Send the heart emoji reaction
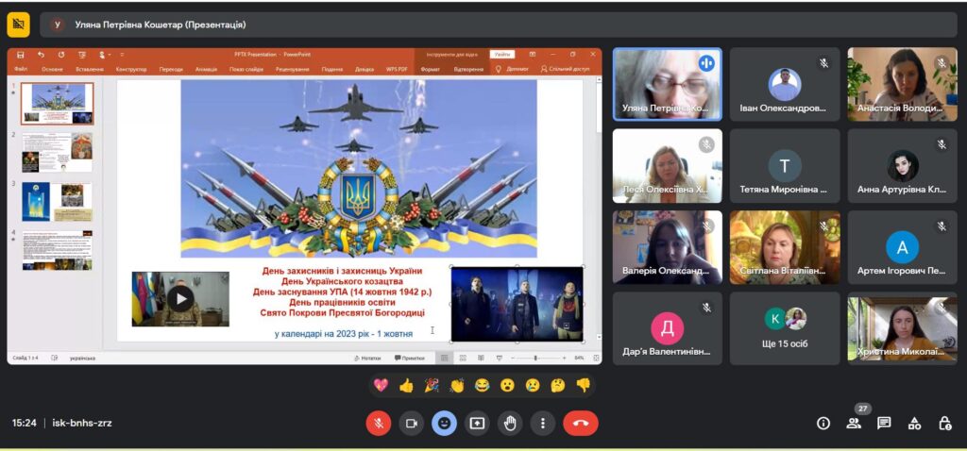Viewport: 967px width, 451px height. click(382, 385)
